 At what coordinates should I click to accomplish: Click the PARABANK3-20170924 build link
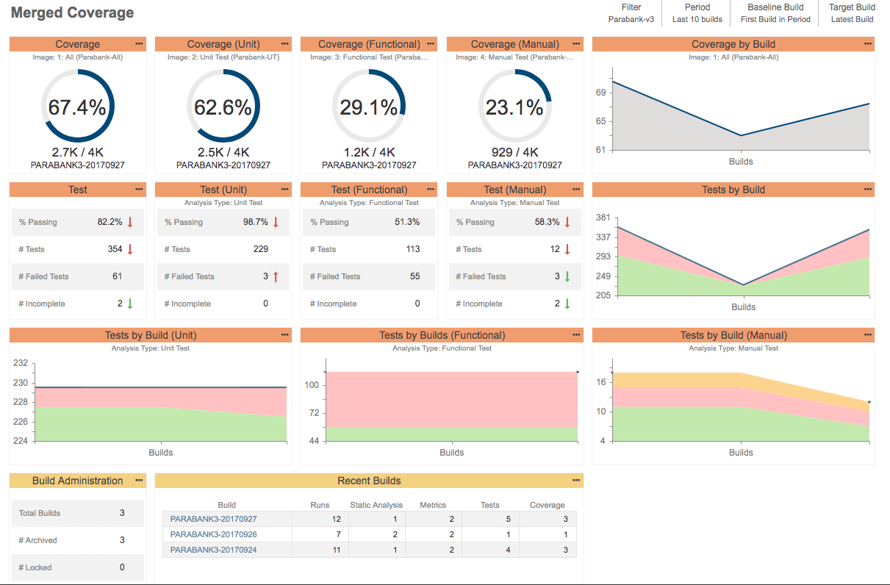pyautogui.click(x=213, y=550)
